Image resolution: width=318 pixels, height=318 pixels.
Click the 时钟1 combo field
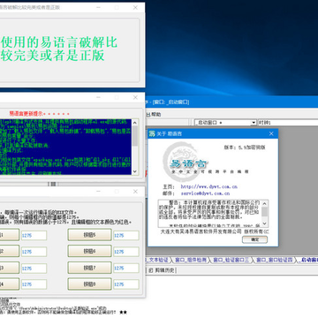click(287, 123)
